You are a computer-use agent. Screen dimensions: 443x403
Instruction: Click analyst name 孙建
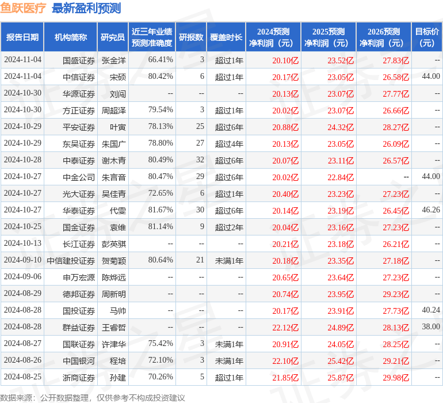pyautogui.click(x=118, y=377)
